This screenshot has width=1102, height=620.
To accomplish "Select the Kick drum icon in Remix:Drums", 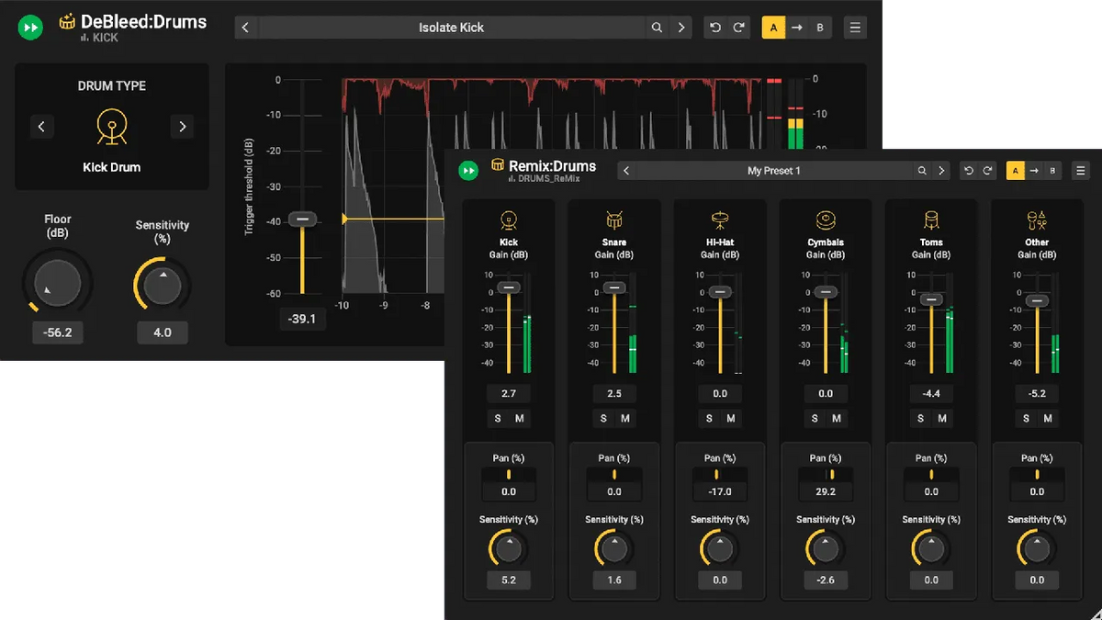I will coord(509,220).
